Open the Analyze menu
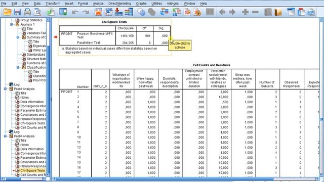The height and width of the screenshot is (182, 324). pos(98,4)
